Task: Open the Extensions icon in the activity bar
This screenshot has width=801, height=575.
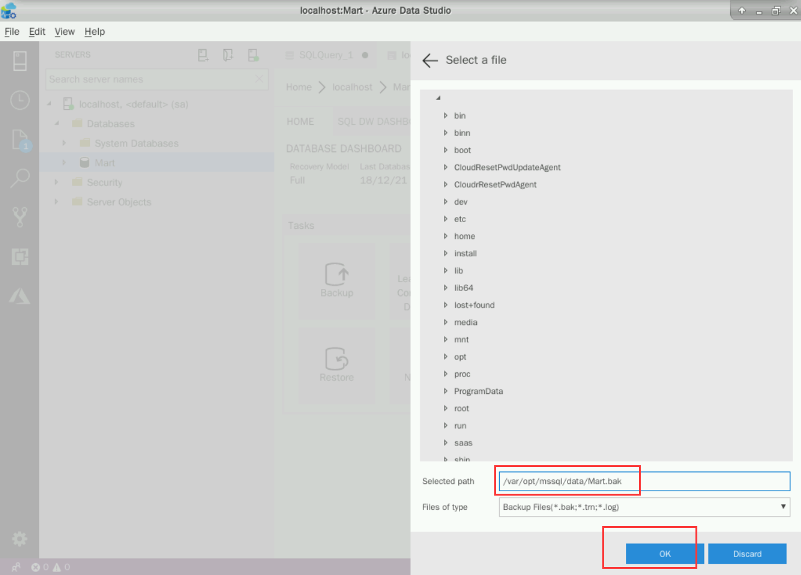Action: click(20, 256)
